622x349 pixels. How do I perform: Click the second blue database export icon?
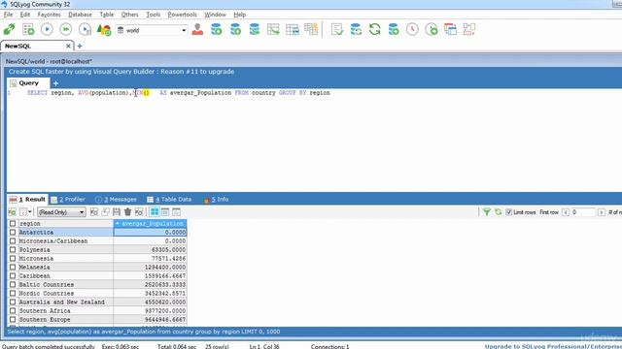(x=235, y=29)
